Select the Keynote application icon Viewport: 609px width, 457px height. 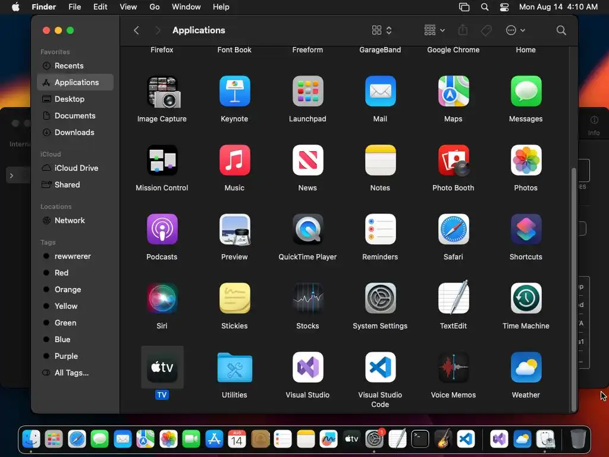click(x=234, y=91)
